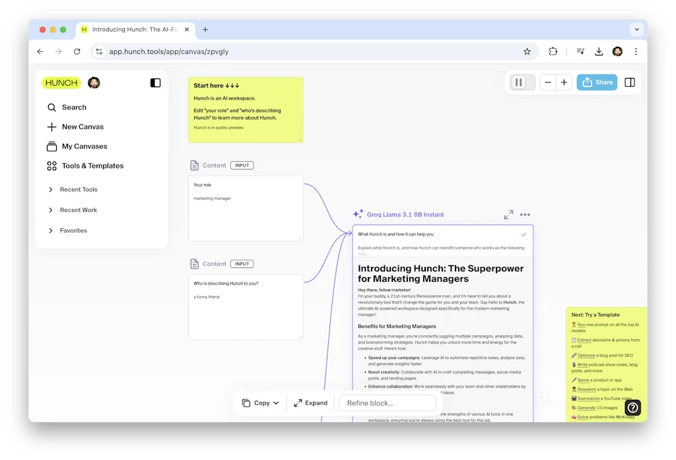Expand AI block with diagonal arrows icon

(509, 214)
